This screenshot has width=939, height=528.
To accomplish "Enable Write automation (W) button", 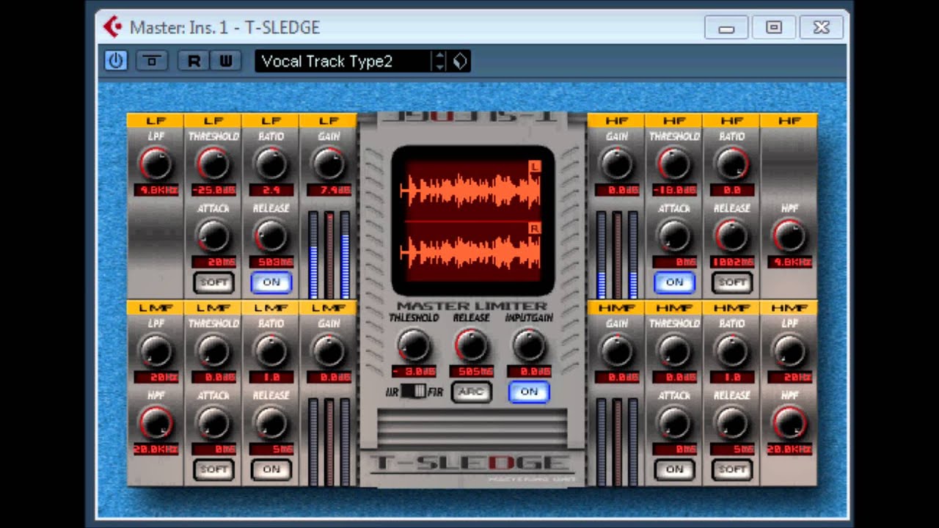I will [226, 61].
